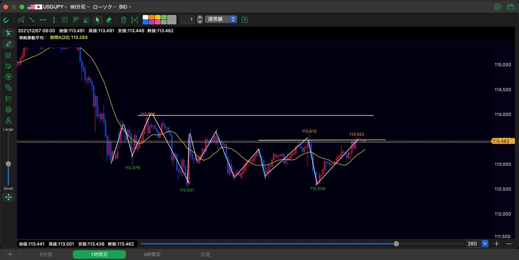Screen dimensions: 519x260
Task: Open the USD/JPY currency pair dropdown
Action: (x=48, y=7)
